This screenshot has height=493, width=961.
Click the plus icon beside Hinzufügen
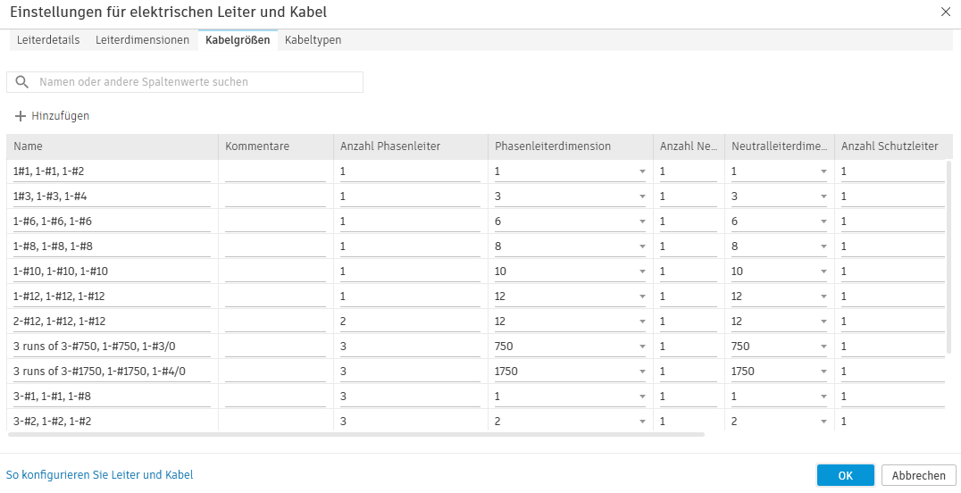tap(21, 116)
